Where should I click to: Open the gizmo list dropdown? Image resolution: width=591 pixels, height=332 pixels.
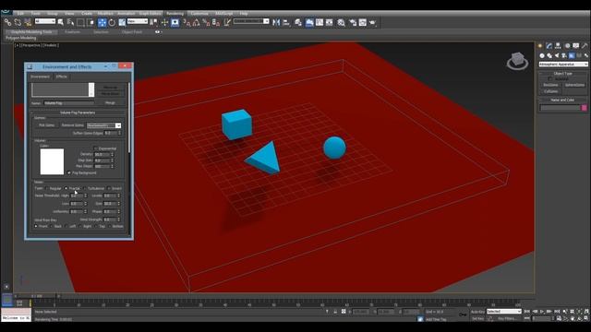pyautogui.click(x=103, y=125)
